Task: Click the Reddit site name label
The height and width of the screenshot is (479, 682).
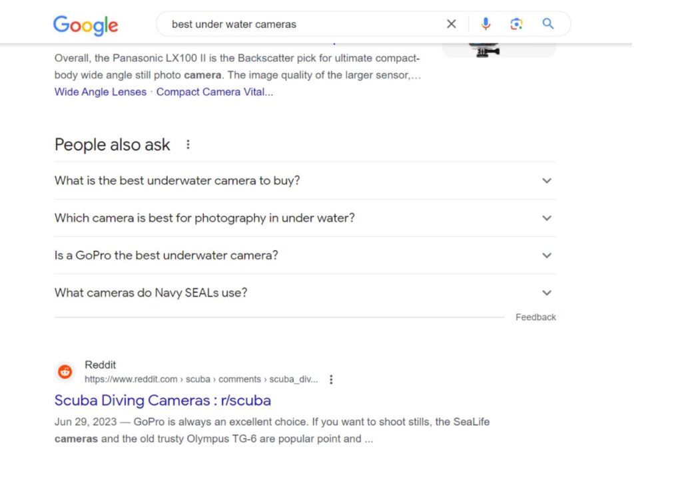Action: coord(100,365)
